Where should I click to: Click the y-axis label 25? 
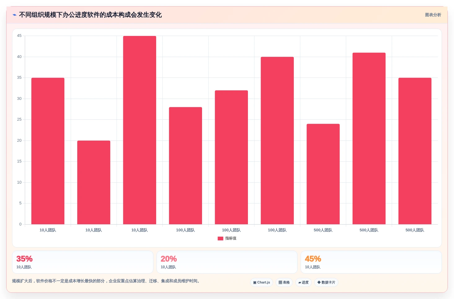click(x=19, y=119)
